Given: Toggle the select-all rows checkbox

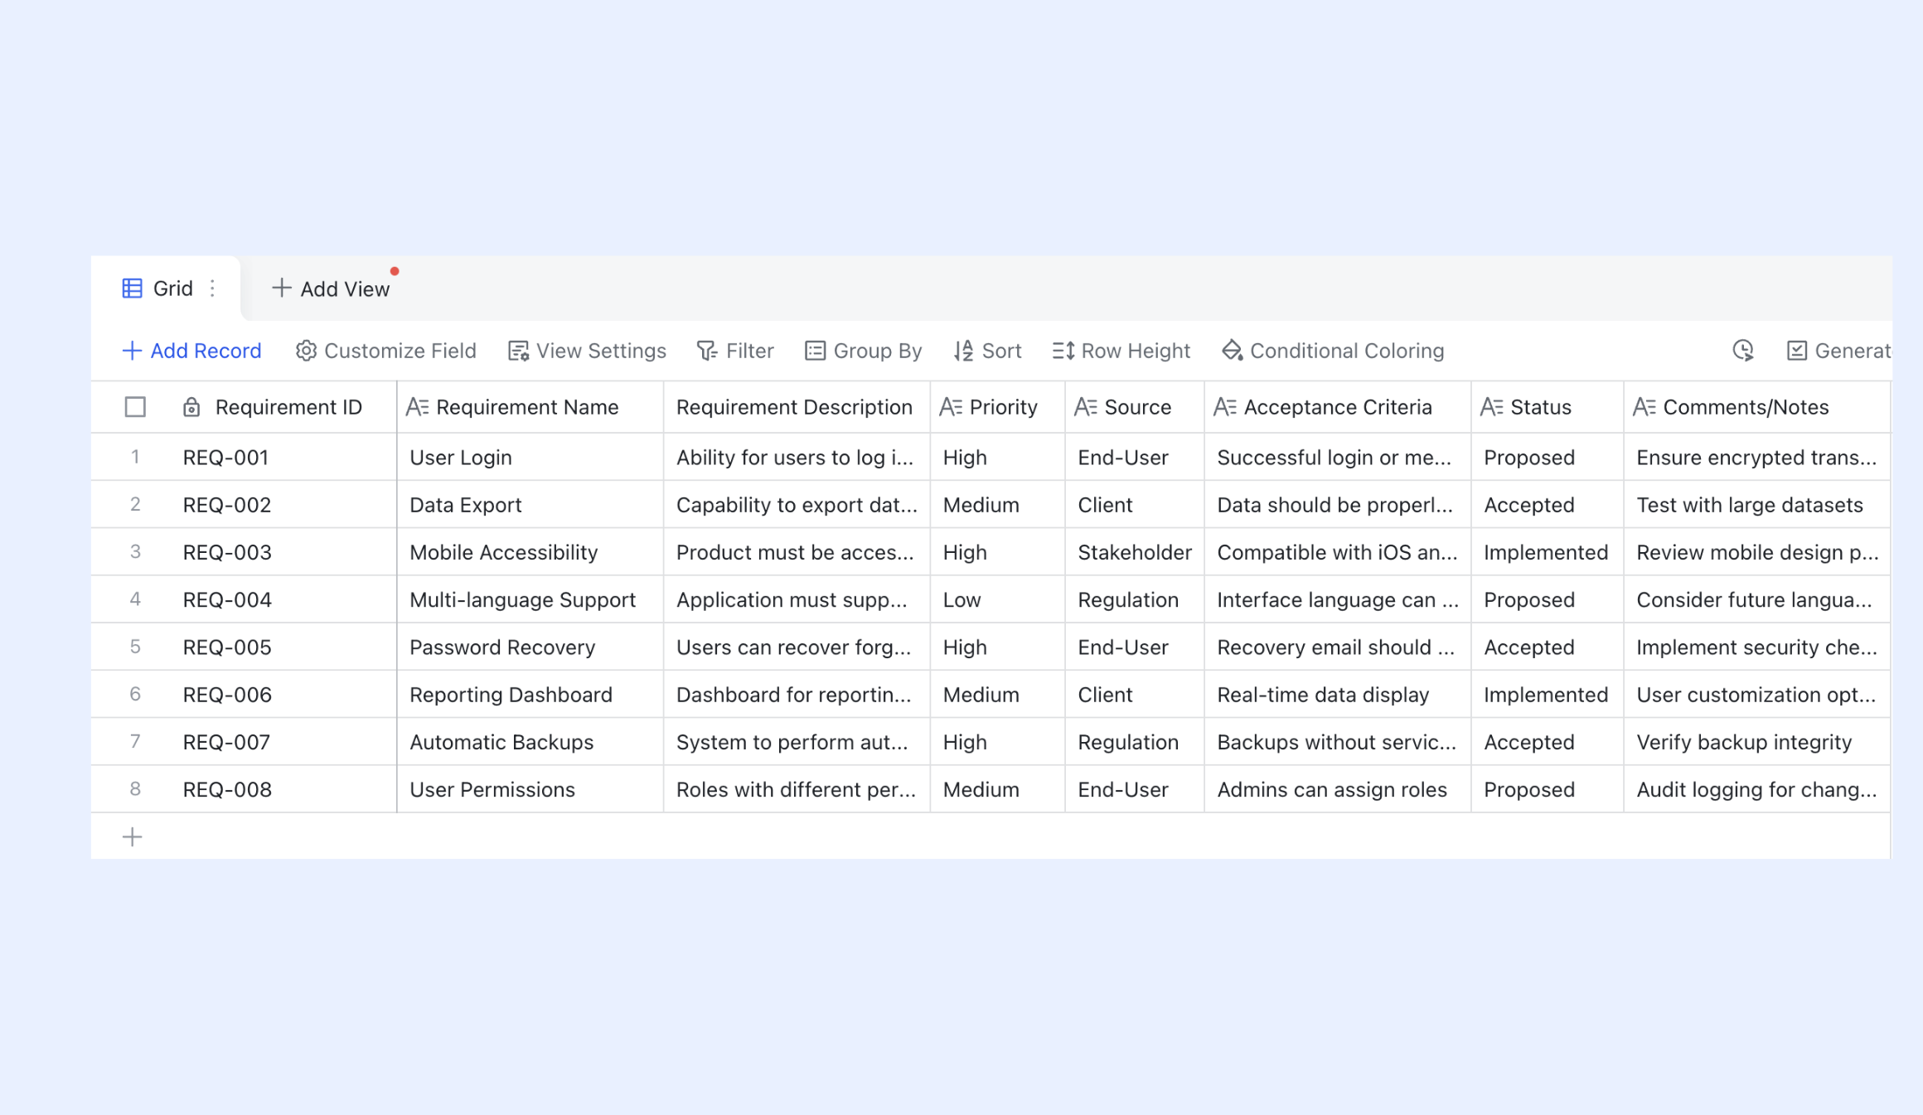Looking at the screenshot, I should 135,407.
